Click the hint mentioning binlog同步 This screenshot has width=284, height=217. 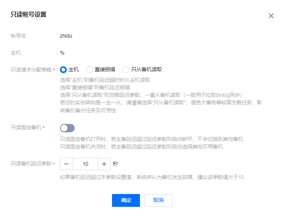[151, 95]
